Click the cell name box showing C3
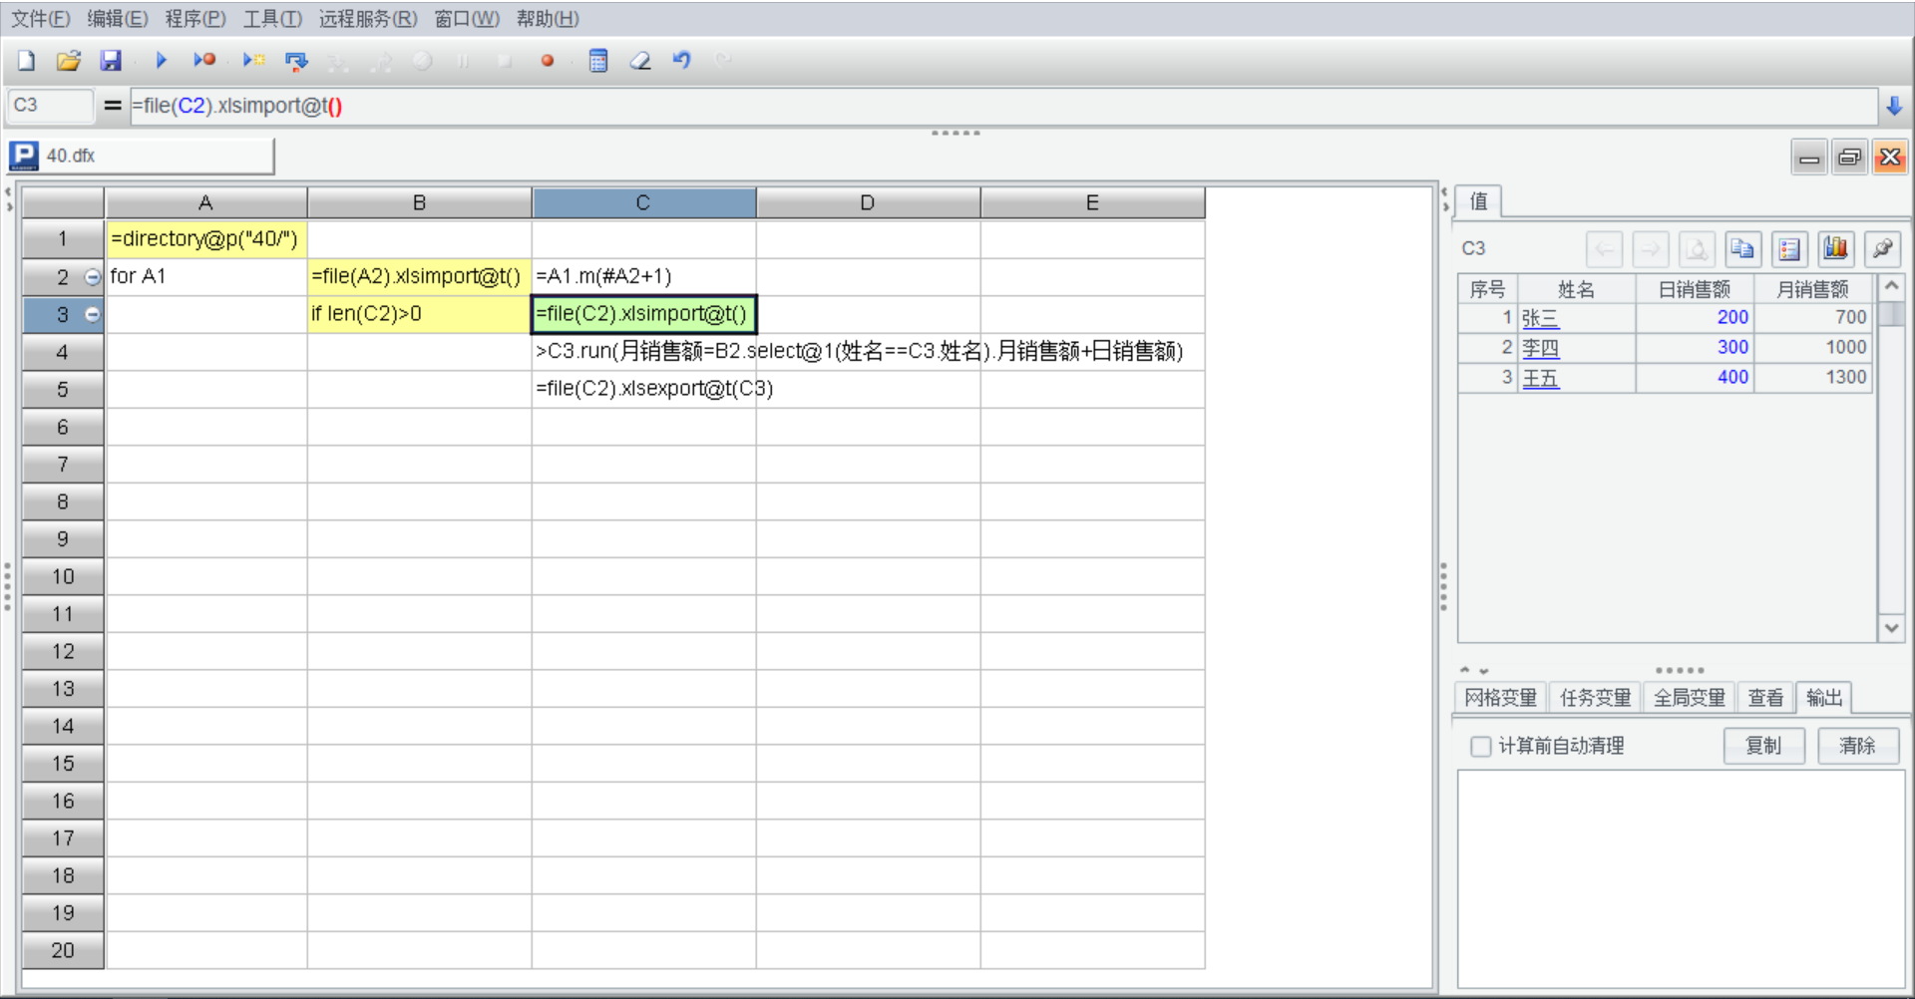The image size is (1915, 999). tap(51, 105)
